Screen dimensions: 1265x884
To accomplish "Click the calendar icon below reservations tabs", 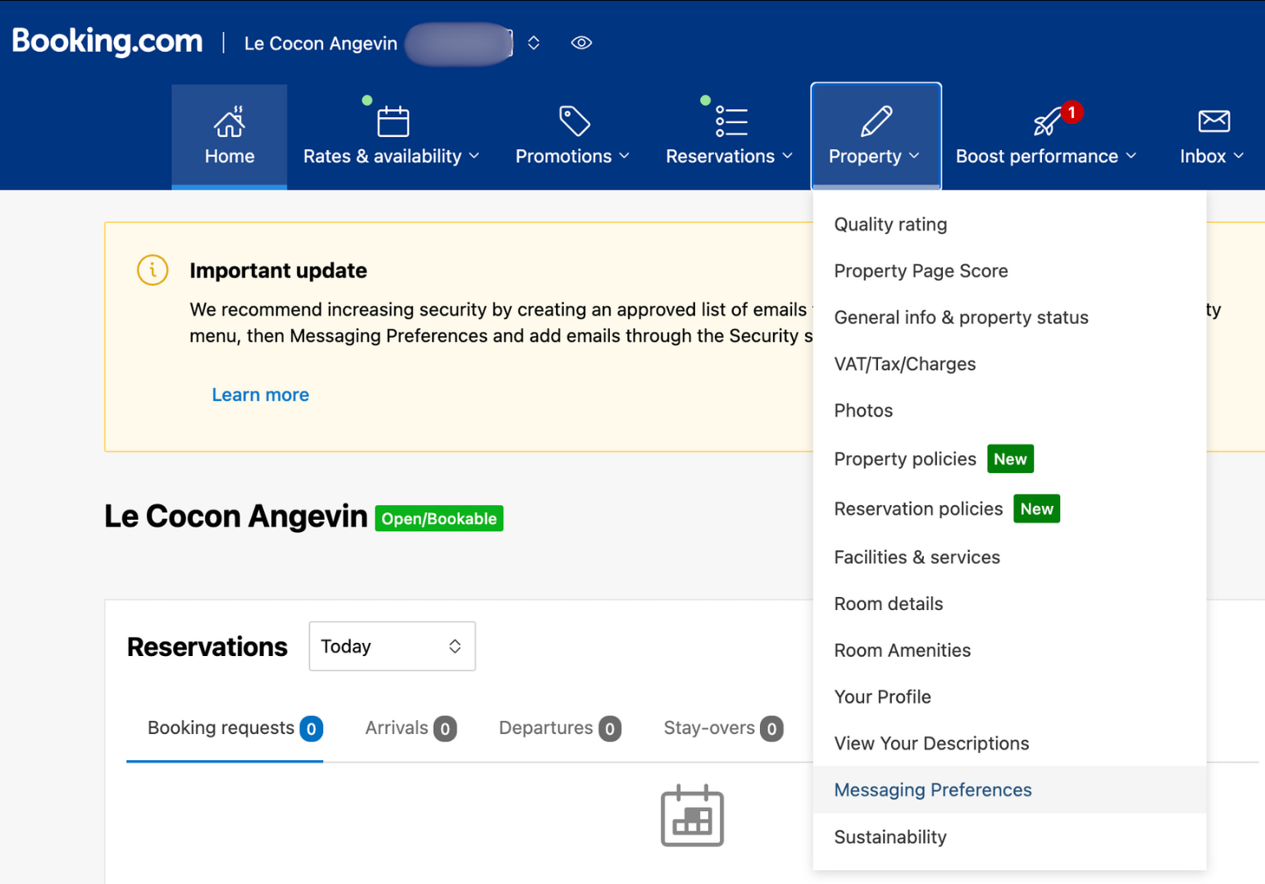I will [x=693, y=816].
